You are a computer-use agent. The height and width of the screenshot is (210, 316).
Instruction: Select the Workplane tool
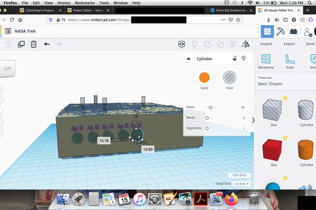pos(266,61)
